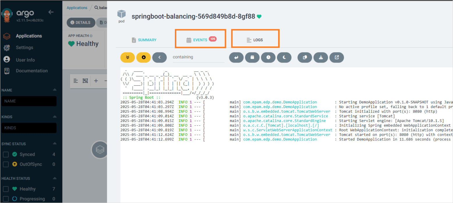Zoom in on the graph with plus icon
Image resolution: width=453 pixels, height=203 pixels.
[x=96, y=81]
